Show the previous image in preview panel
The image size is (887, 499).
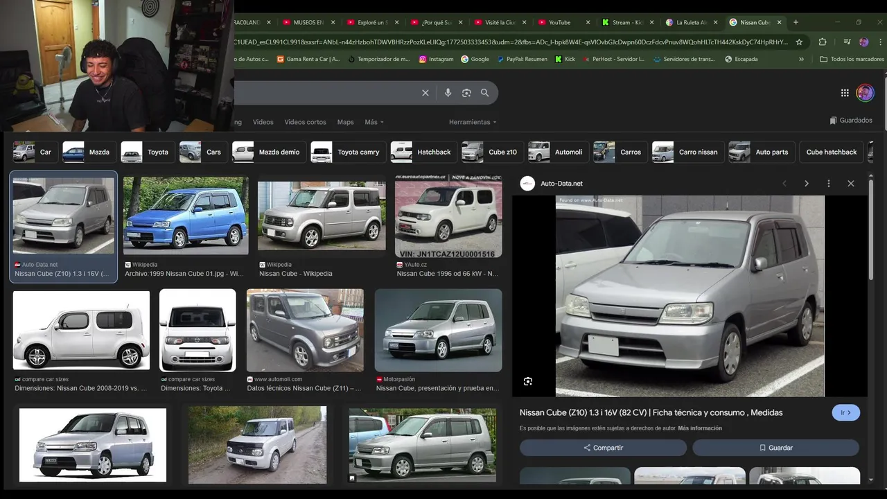[x=784, y=184]
